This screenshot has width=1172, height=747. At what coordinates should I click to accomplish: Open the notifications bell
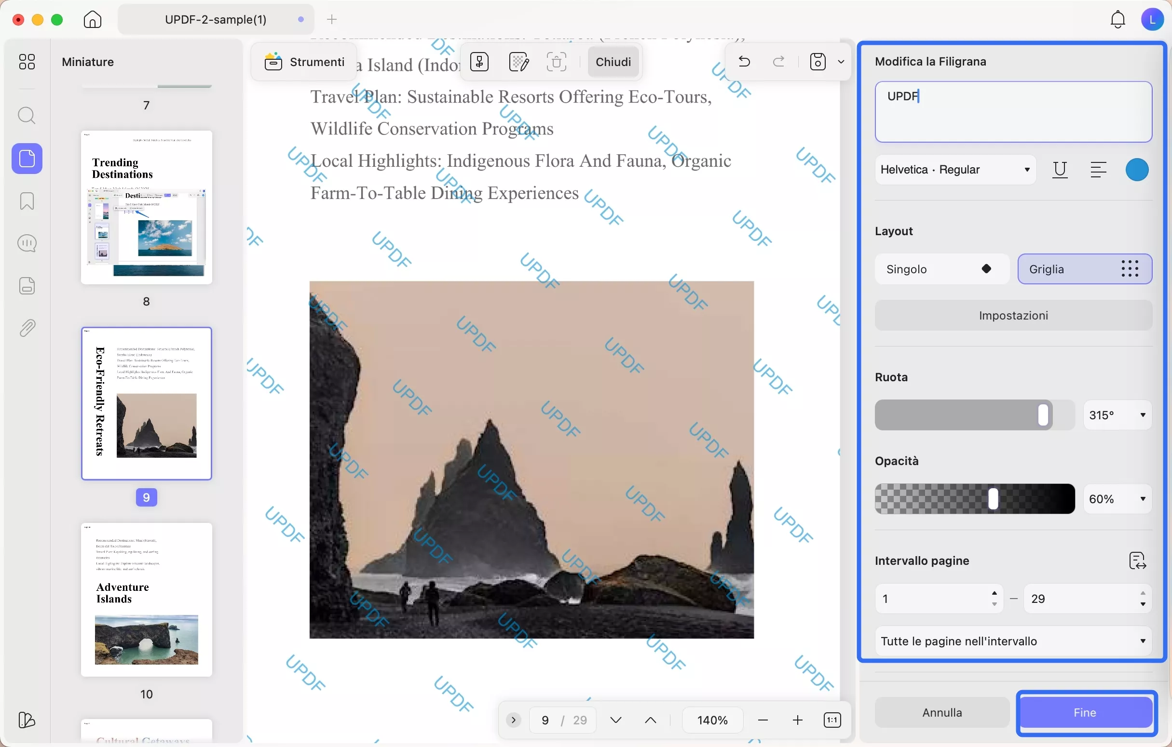click(x=1117, y=19)
